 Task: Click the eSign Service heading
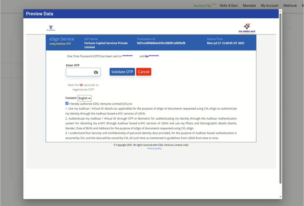point(62,39)
